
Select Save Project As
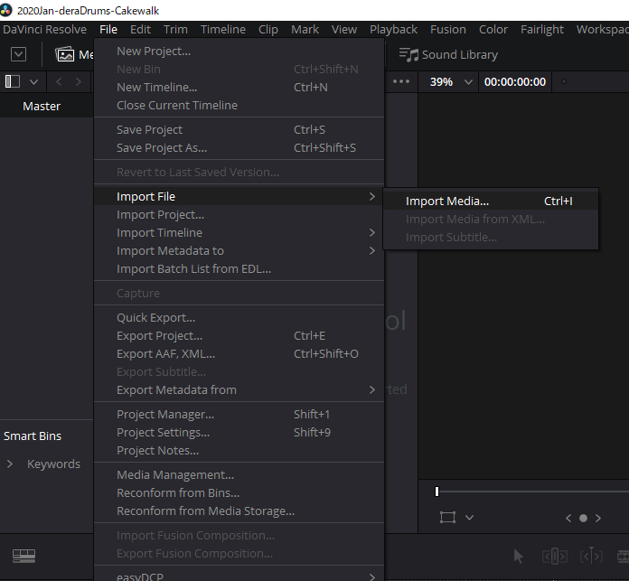[239, 147]
